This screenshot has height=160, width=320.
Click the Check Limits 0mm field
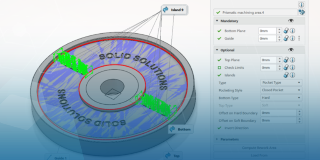(x=269, y=67)
